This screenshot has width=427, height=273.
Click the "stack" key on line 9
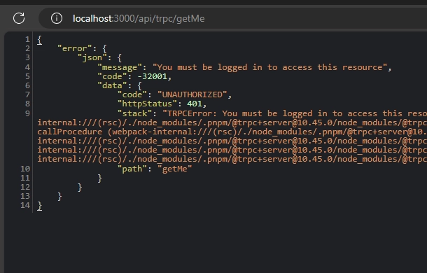click(134, 113)
